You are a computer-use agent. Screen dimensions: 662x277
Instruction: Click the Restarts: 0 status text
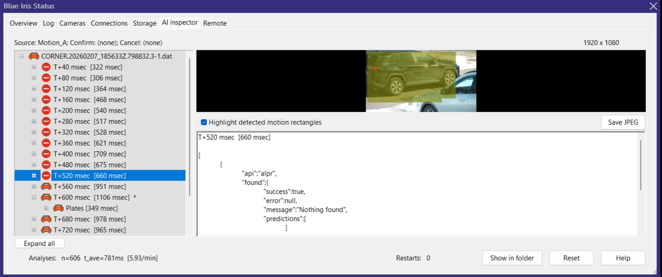[x=413, y=258]
